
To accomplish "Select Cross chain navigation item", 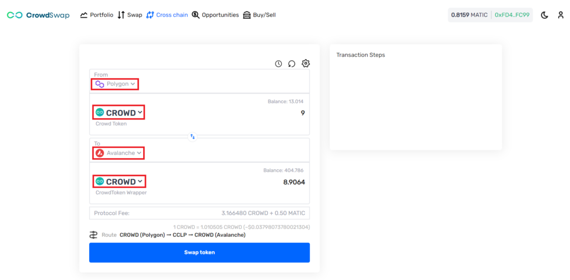I will coord(167,15).
